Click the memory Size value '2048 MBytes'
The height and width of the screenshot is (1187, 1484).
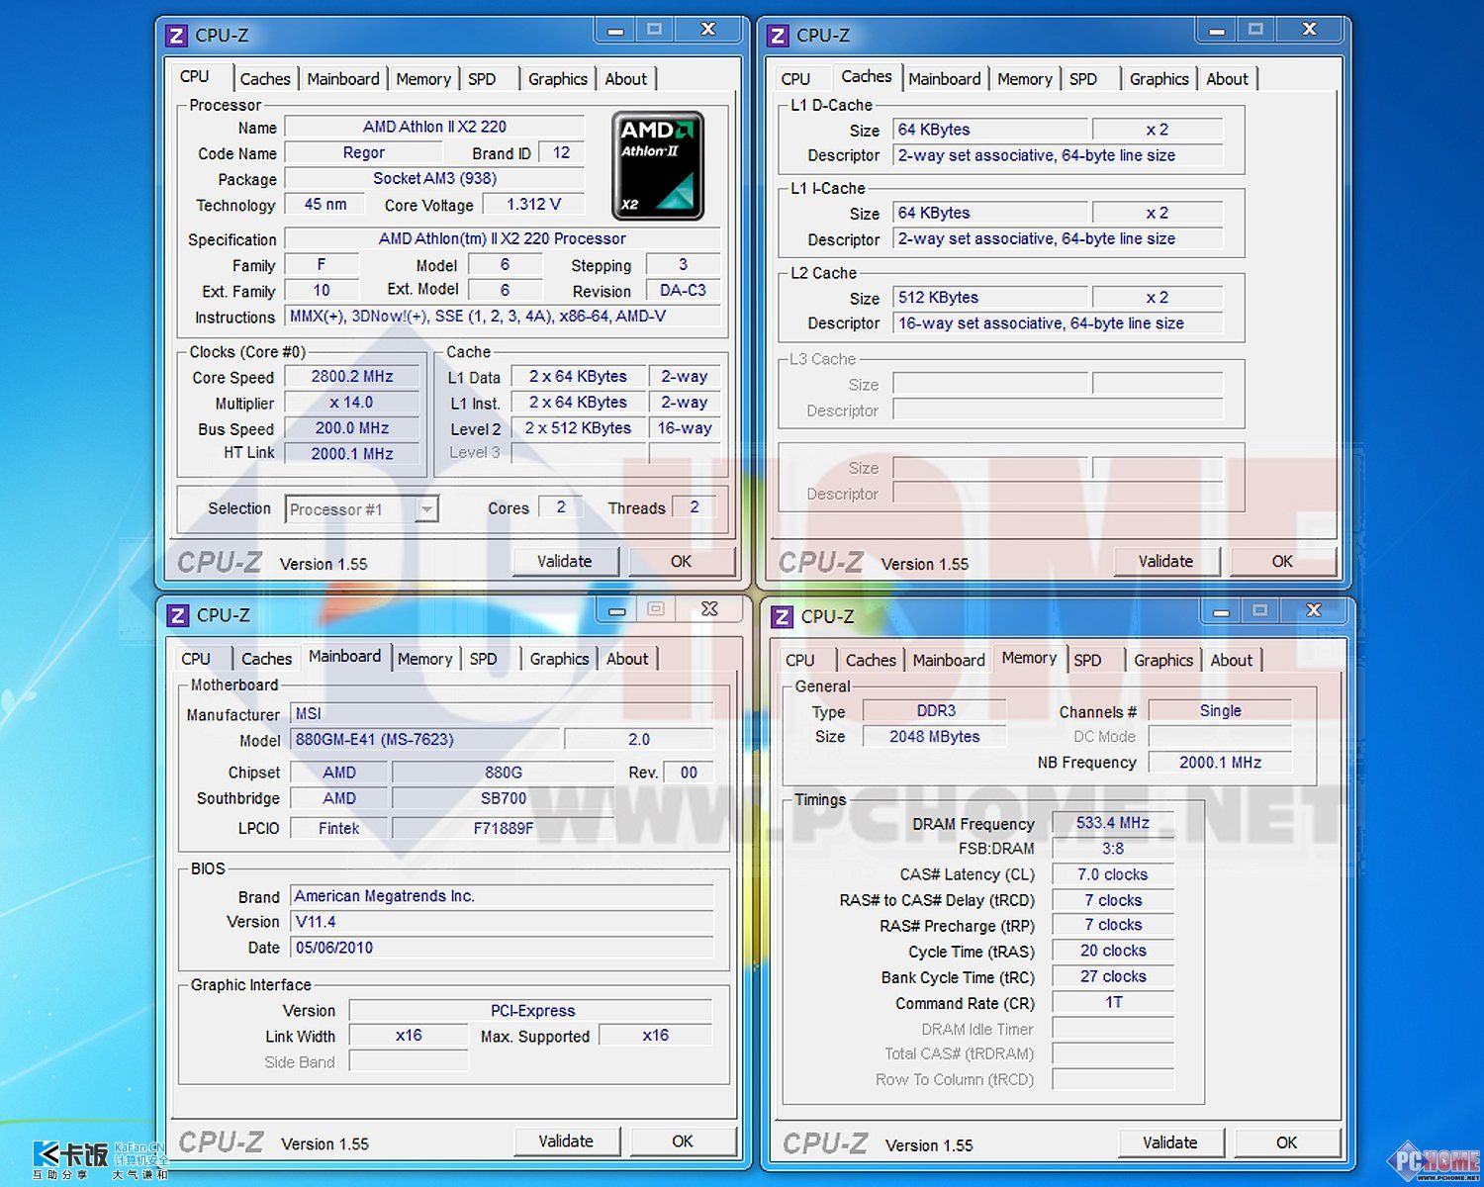click(x=935, y=737)
